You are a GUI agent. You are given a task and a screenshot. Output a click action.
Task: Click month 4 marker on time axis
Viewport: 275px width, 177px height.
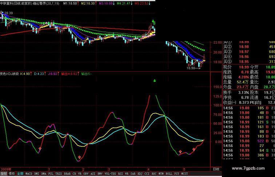[x=148, y=169]
